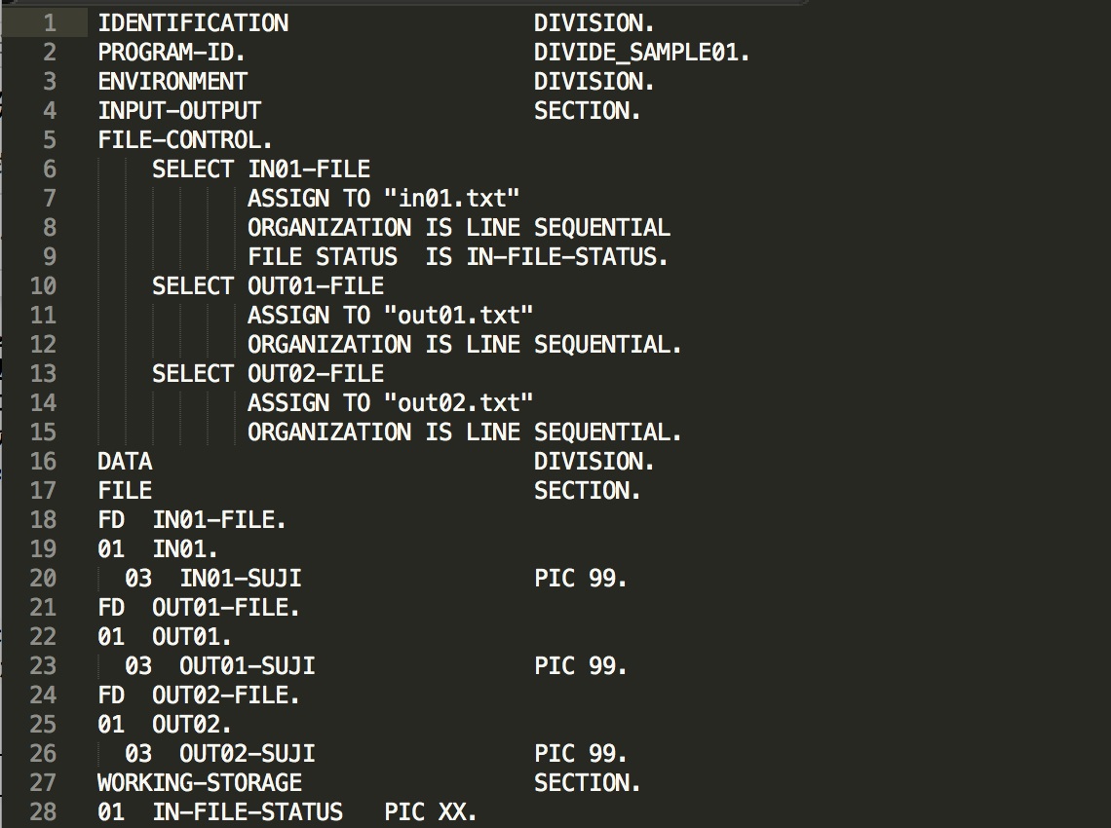Click the INPUT-OUTPUT keyword
Viewport: 1111px width, 828px height.
(179, 111)
